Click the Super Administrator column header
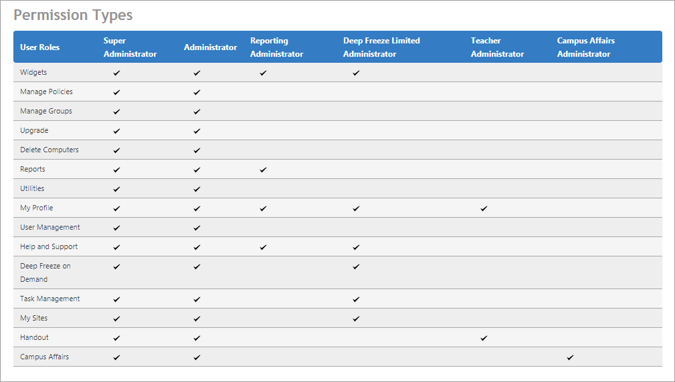This screenshot has height=382, width=675. 130,47
